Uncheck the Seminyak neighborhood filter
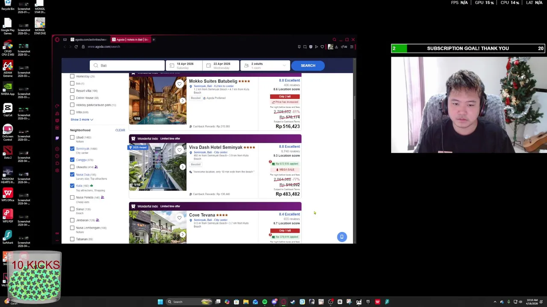Viewport: 547px width, 307px height. 72,149
